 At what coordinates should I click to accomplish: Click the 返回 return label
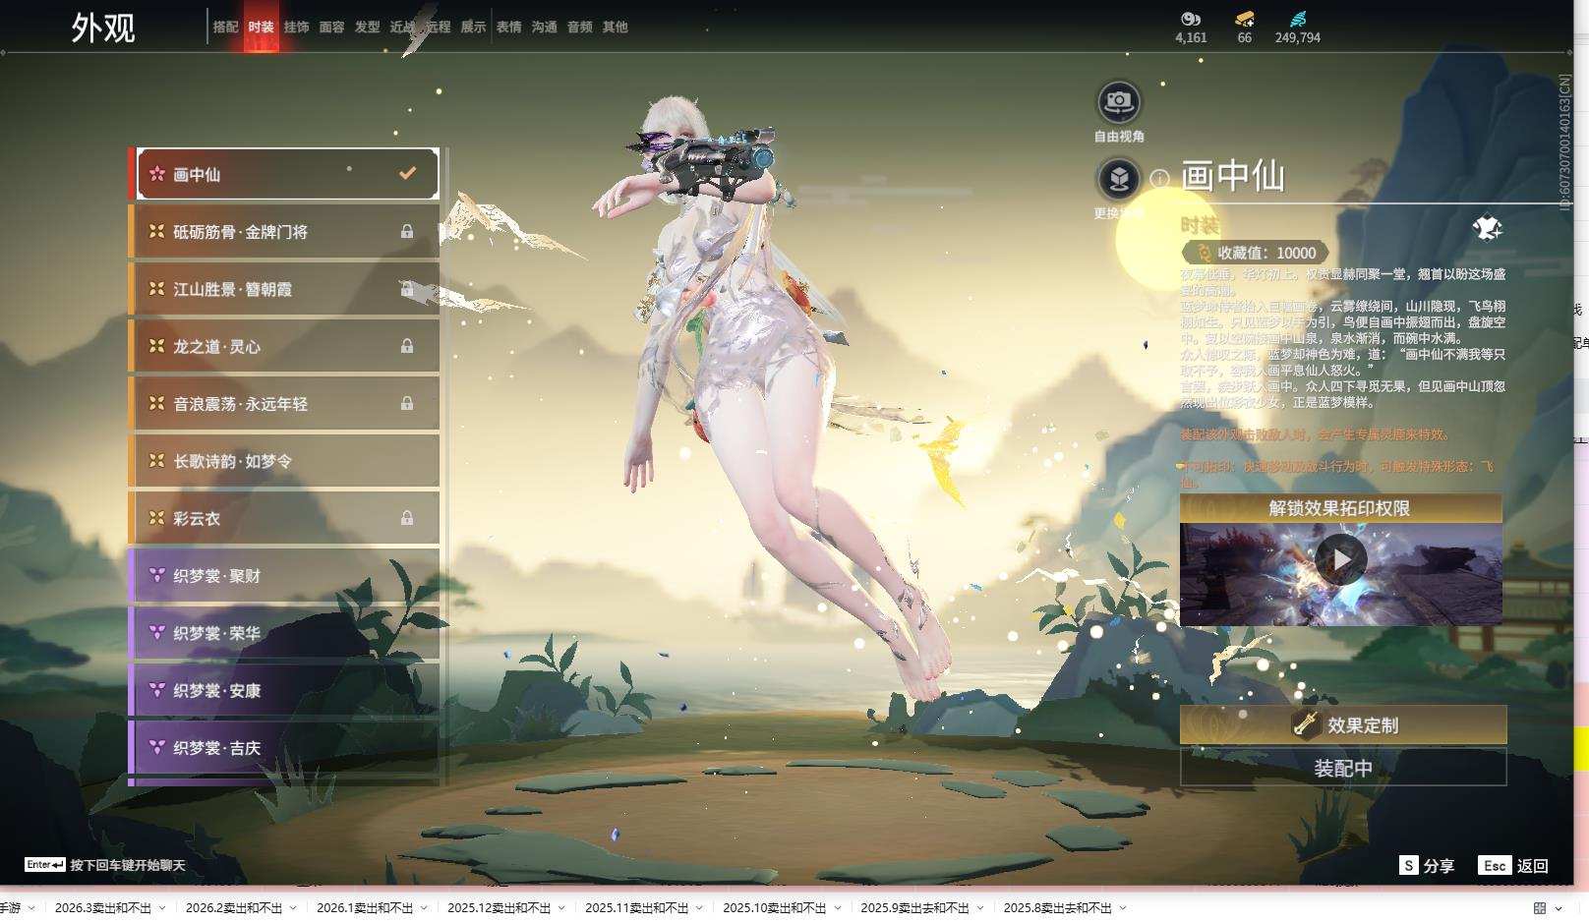point(1533,866)
